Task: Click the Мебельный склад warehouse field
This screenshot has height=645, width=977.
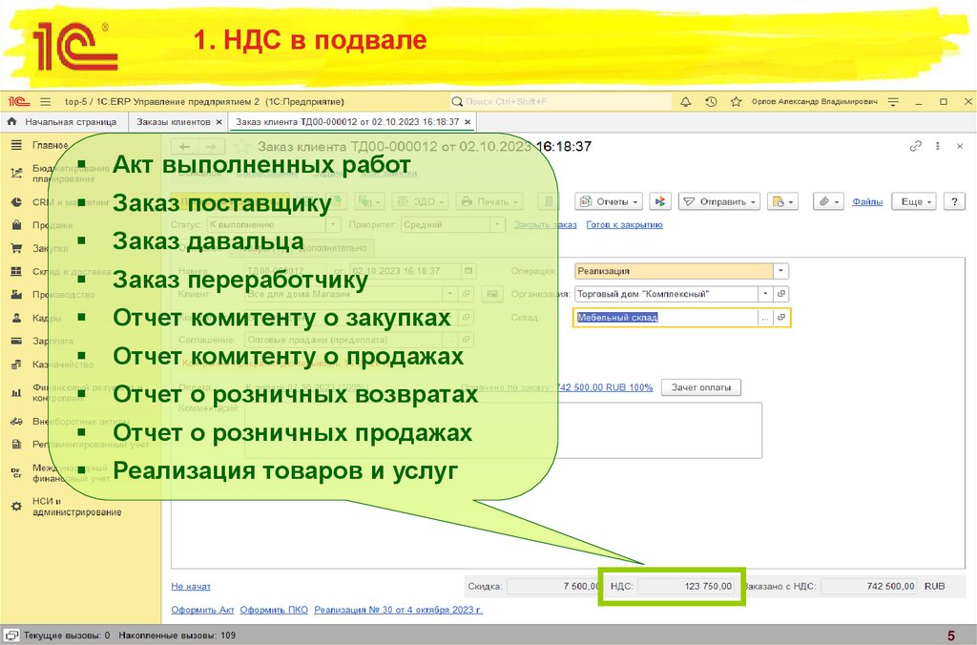Action: click(665, 317)
